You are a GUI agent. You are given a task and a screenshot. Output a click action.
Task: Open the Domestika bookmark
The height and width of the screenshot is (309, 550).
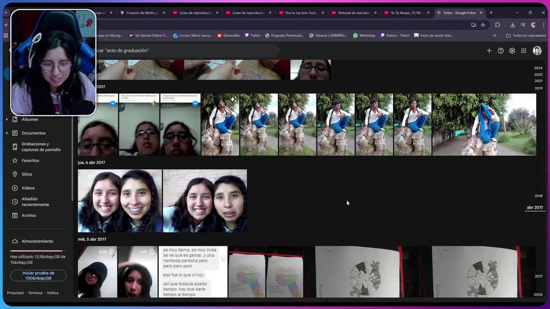point(228,36)
